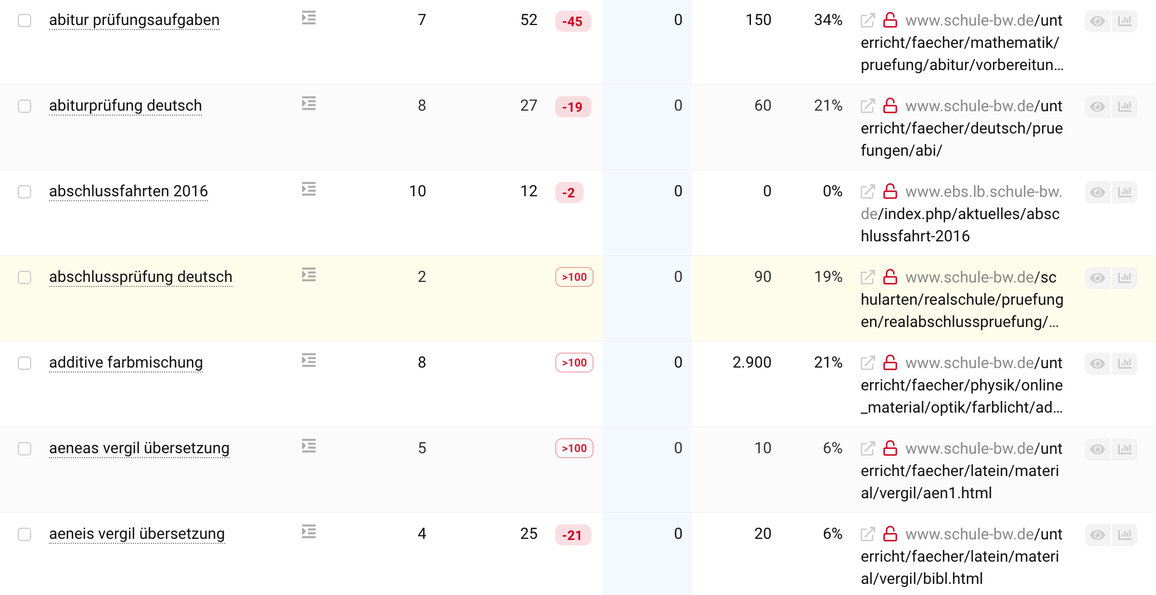Click >100 badge in abschlussprüfung deutsch row
The image size is (1156, 595).
574,277
